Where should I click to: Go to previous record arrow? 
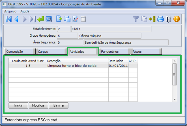click(16, 19)
